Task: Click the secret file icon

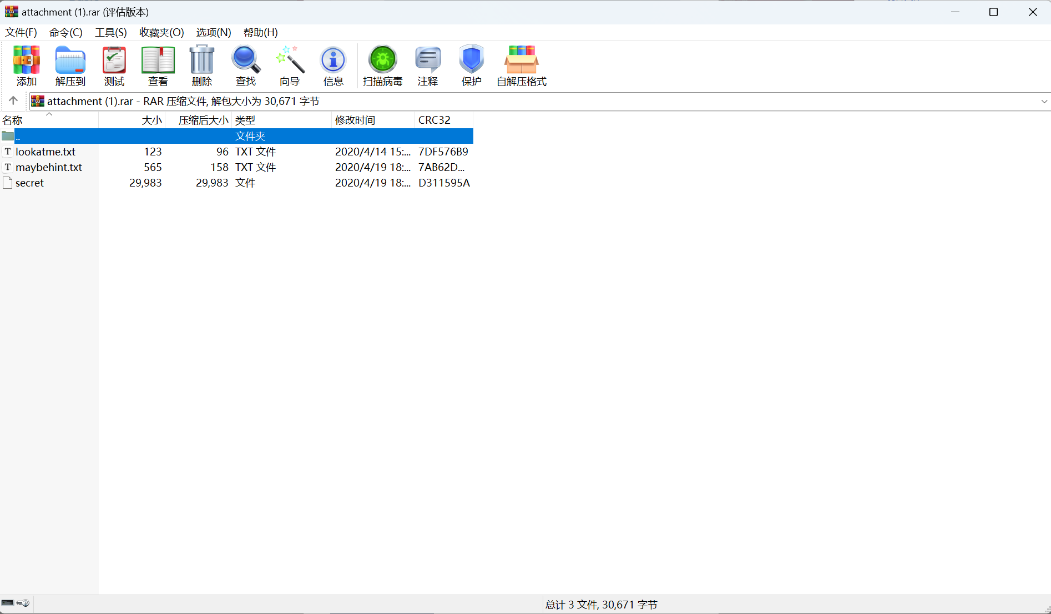Action: click(8, 183)
